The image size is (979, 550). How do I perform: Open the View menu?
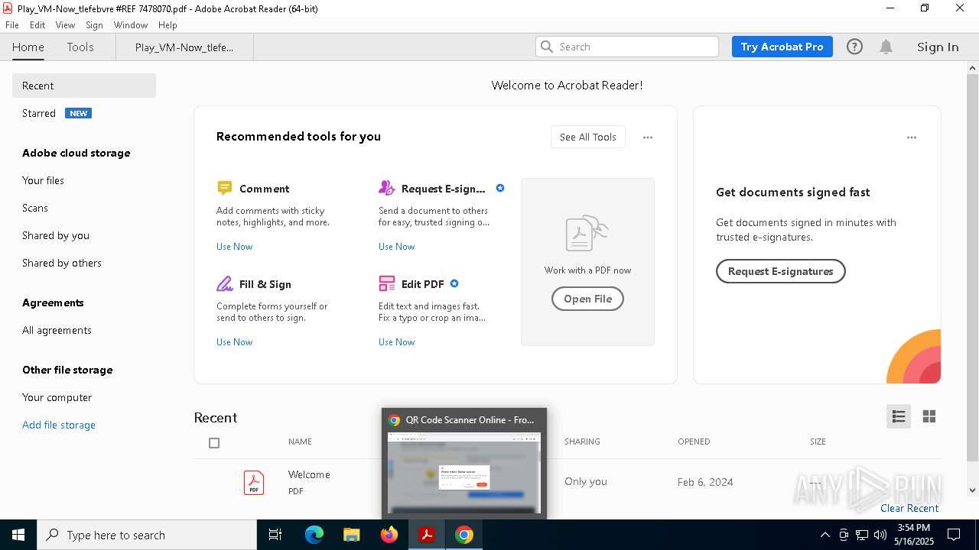click(x=66, y=25)
